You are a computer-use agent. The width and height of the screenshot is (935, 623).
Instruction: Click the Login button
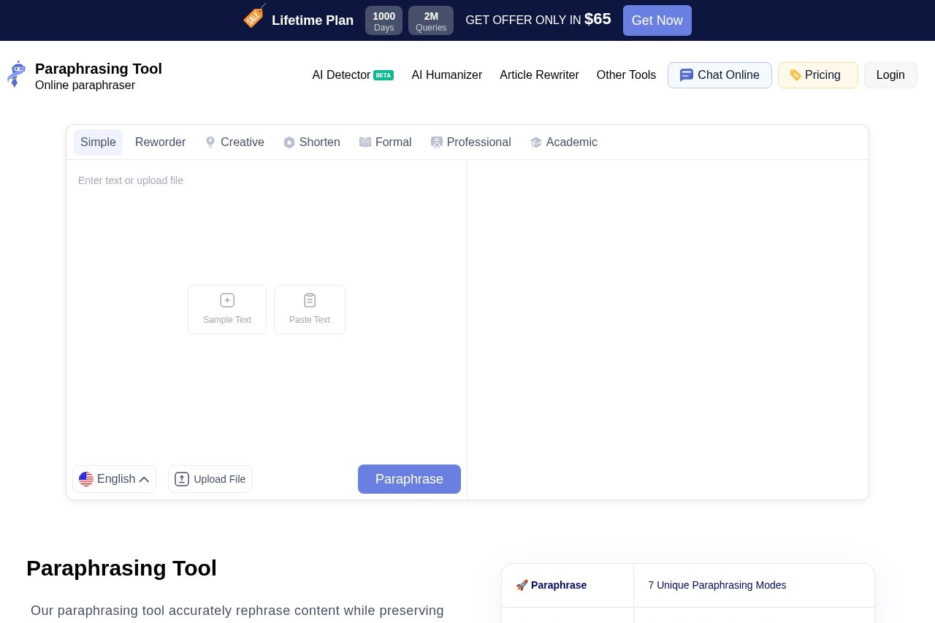(890, 74)
